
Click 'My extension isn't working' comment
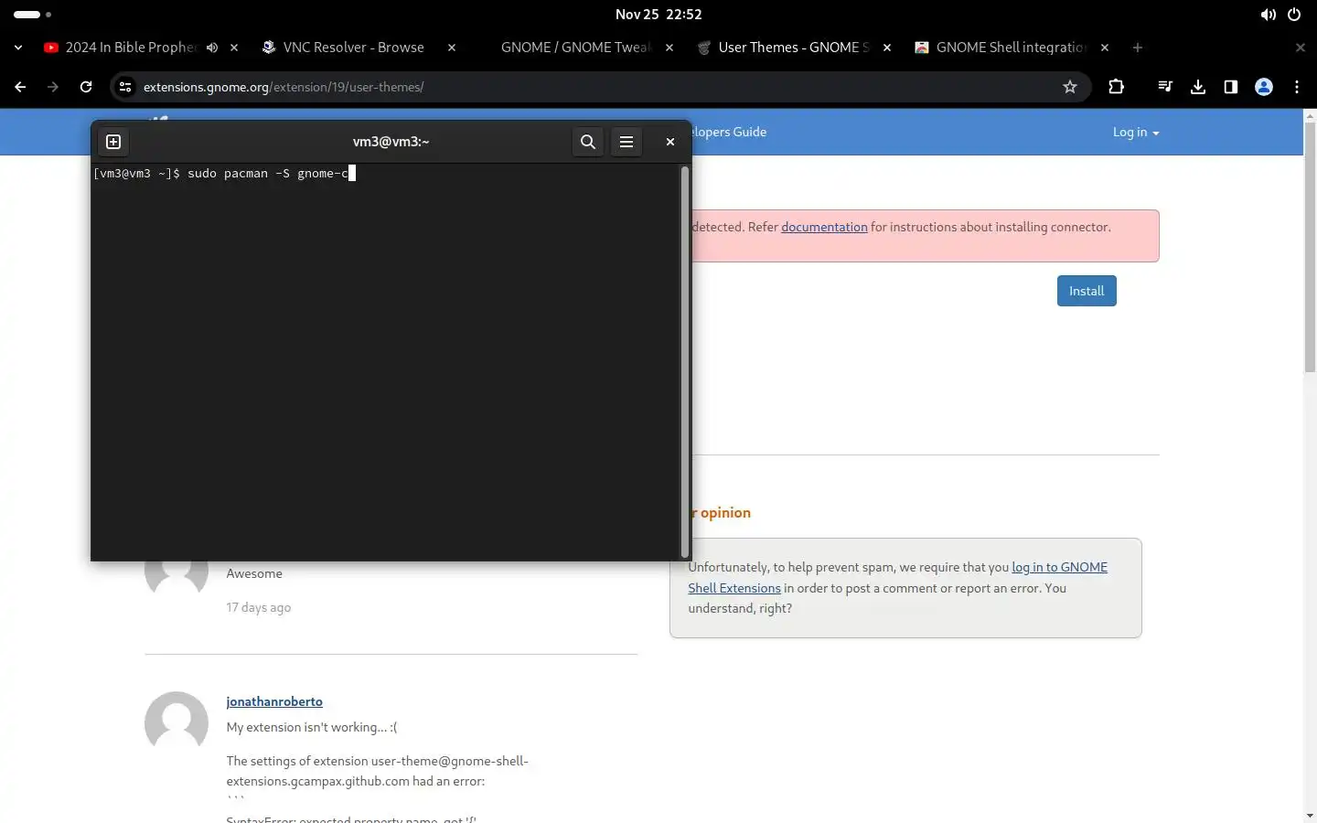coord(312,727)
